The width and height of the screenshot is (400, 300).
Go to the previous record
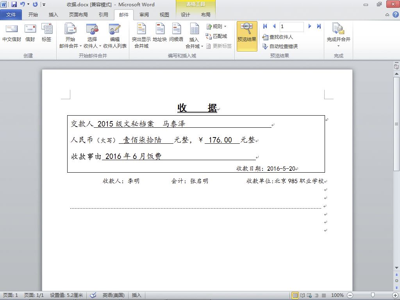[x=274, y=26]
